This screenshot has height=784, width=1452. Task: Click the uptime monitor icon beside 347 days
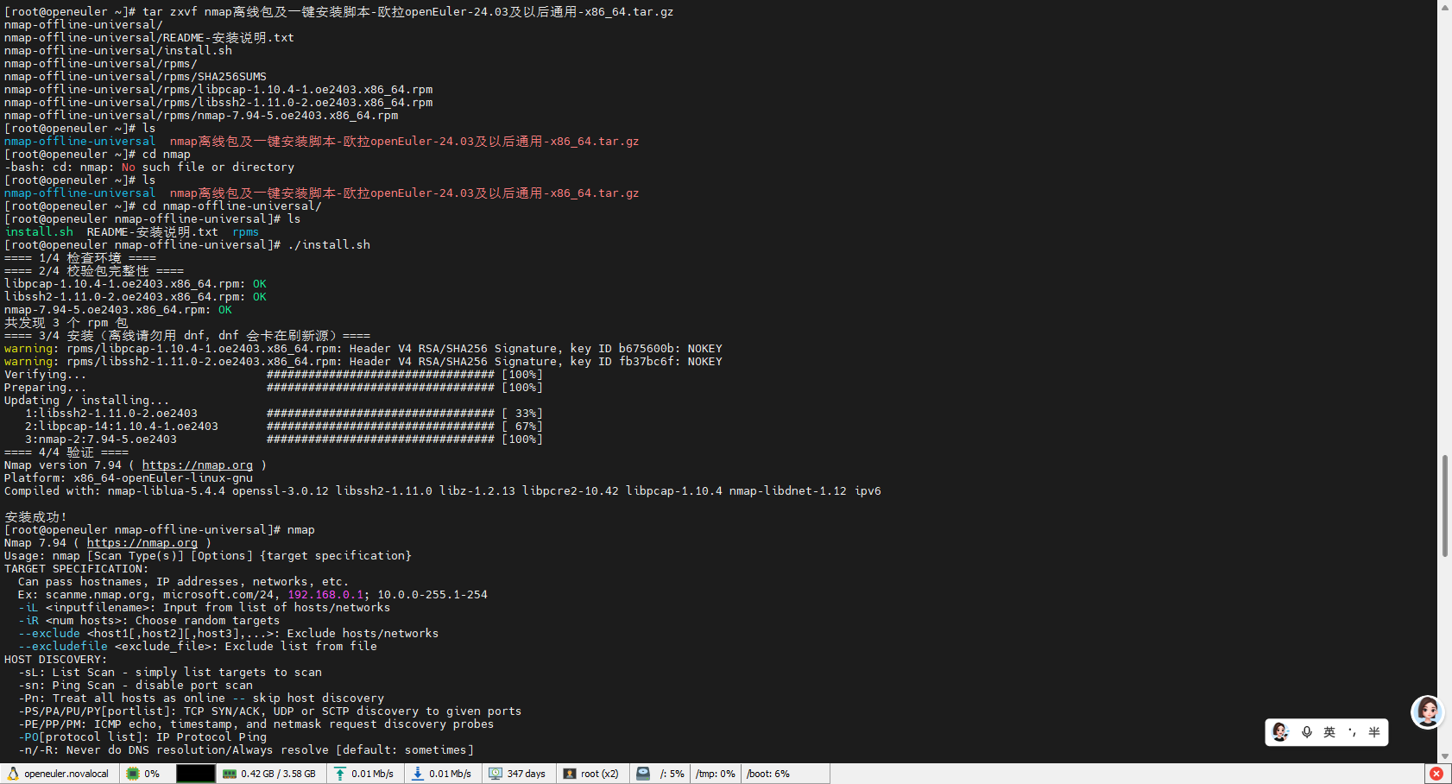click(496, 774)
